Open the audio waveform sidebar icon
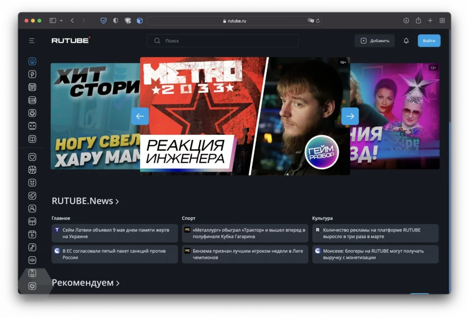Image resolution: width=469 pixels, height=318 pixels. [x=33, y=260]
